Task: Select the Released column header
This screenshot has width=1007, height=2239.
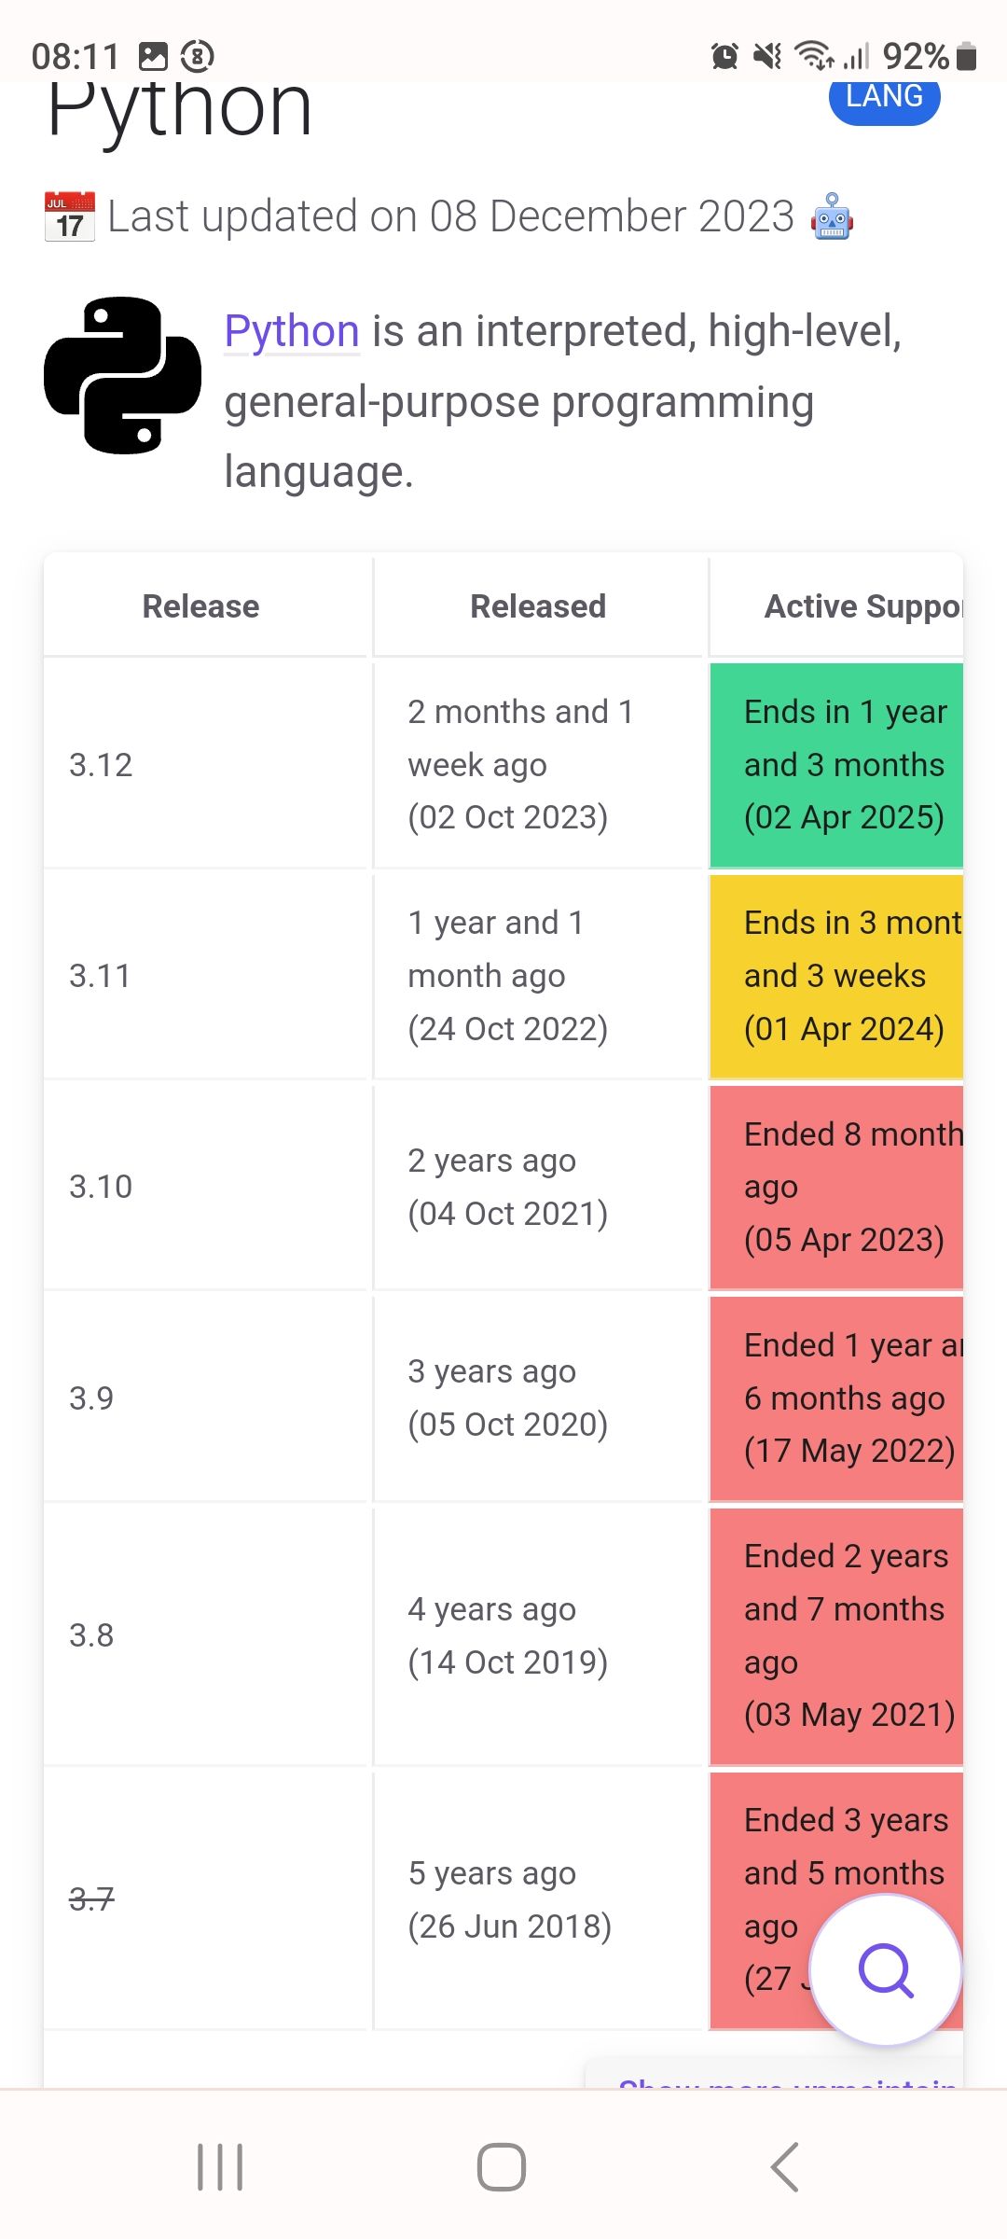Action: [x=538, y=606]
